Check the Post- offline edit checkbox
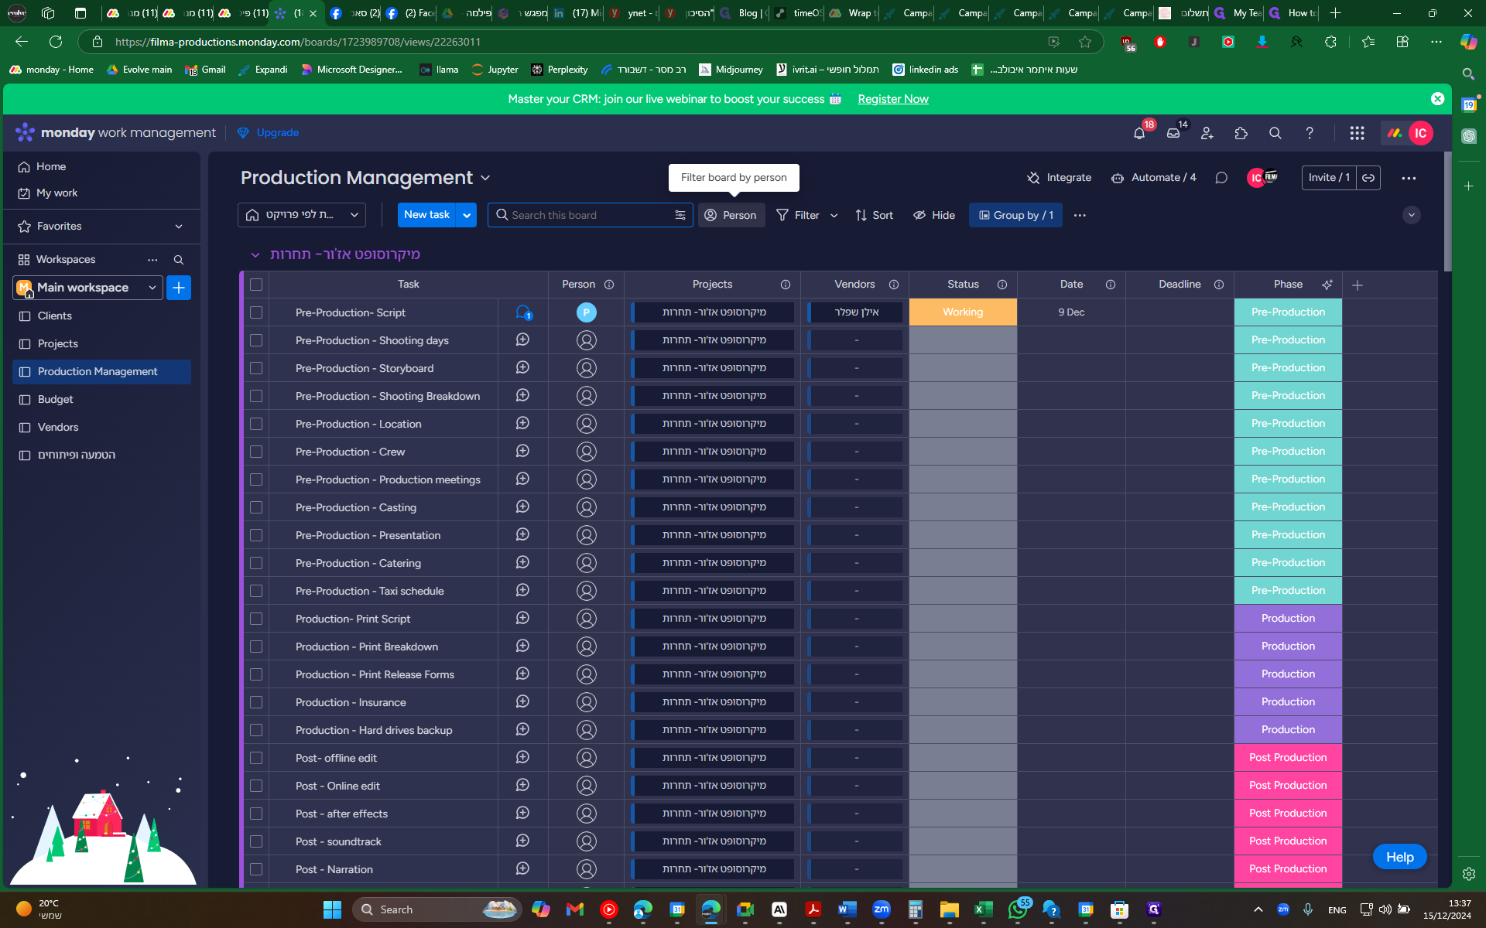Viewport: 1486px width, 928px height. (256, 758)
